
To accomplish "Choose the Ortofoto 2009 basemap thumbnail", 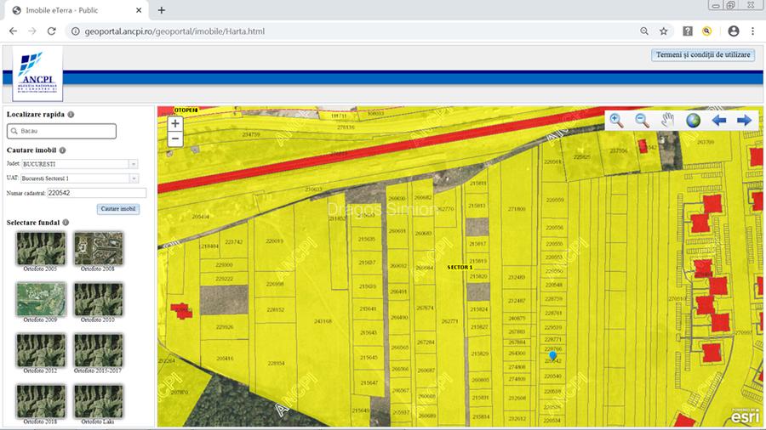I will (x=41, y=299).
